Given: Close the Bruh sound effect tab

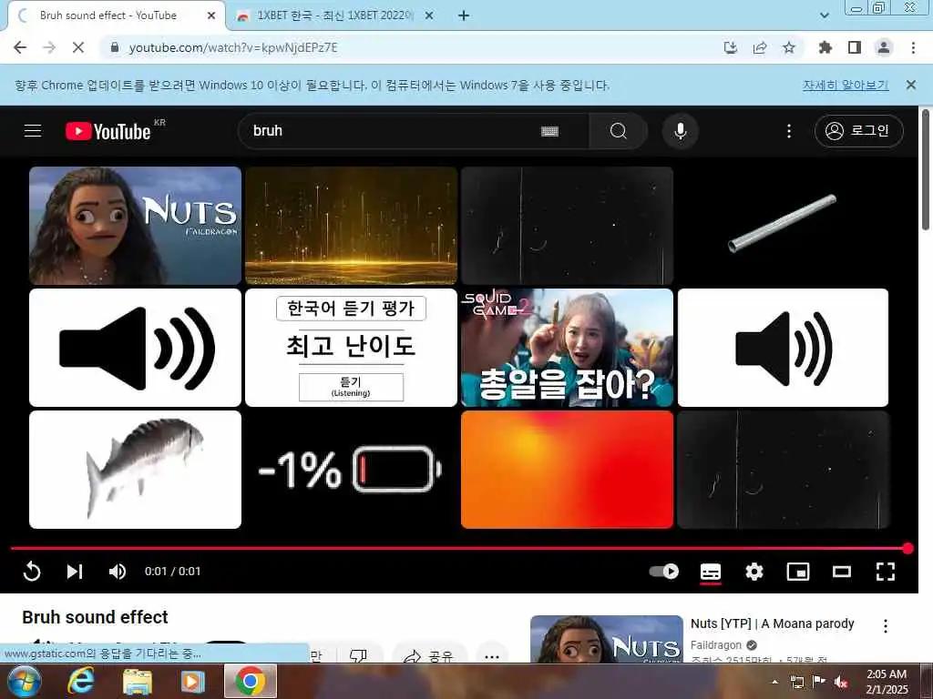Looking at the screenshot, I should point(211,16).
